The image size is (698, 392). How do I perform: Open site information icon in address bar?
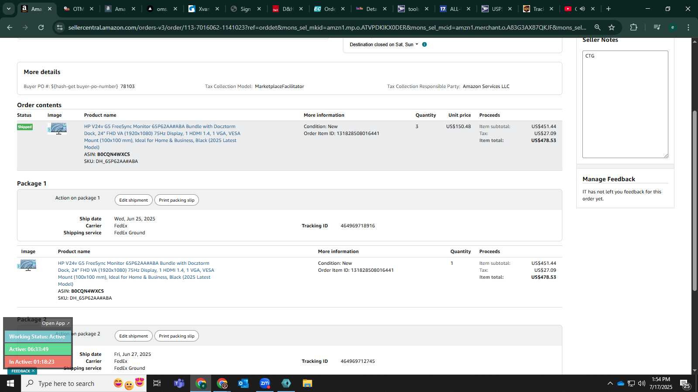point(60,27)
